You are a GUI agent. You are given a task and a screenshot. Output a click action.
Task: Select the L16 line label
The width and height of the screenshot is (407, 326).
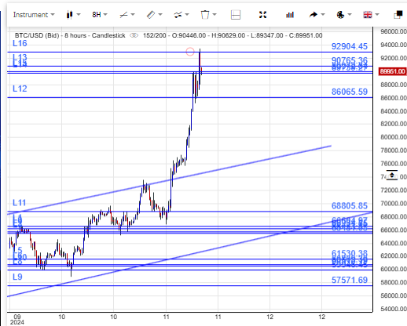pyautogui.click(x=20, y=43)
